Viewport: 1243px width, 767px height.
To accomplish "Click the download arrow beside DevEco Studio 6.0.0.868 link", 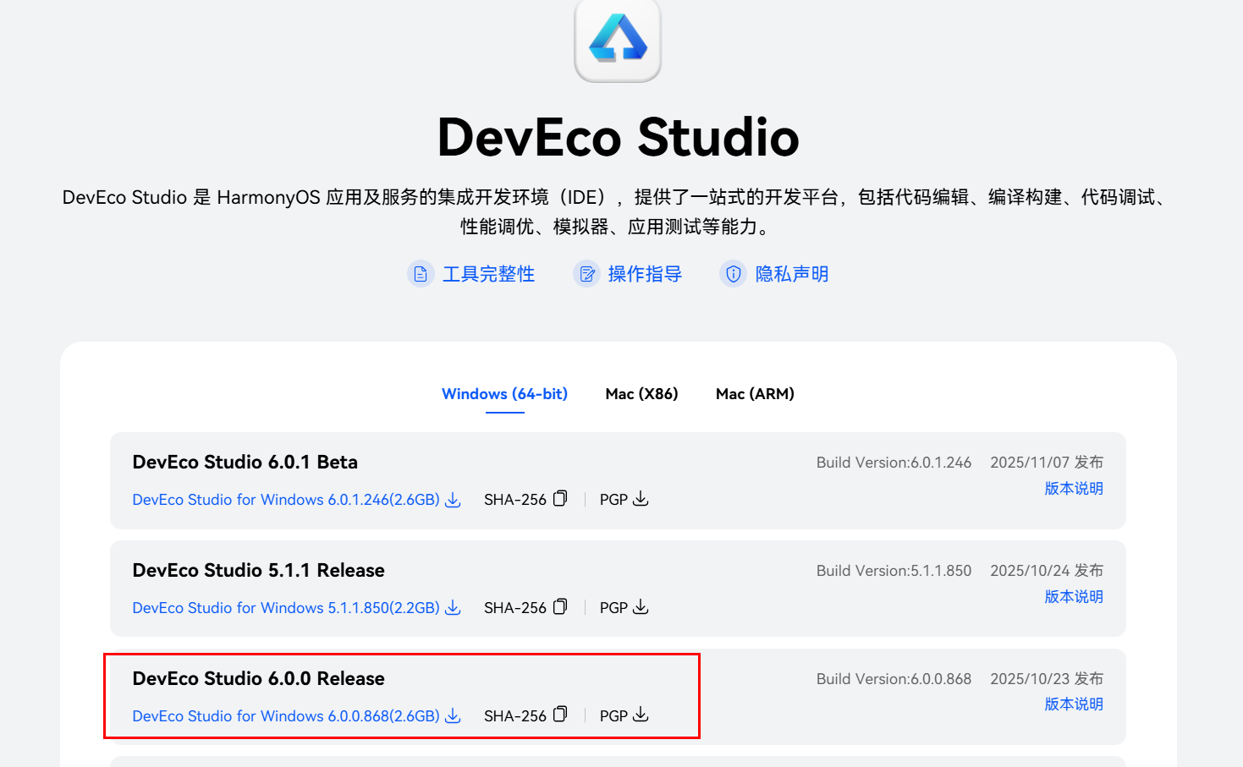I will tap(453, 715).
